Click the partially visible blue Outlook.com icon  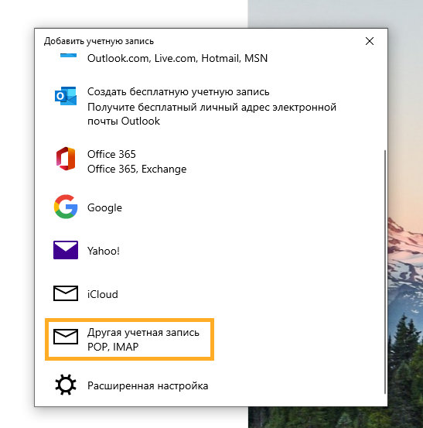point(68,55)
